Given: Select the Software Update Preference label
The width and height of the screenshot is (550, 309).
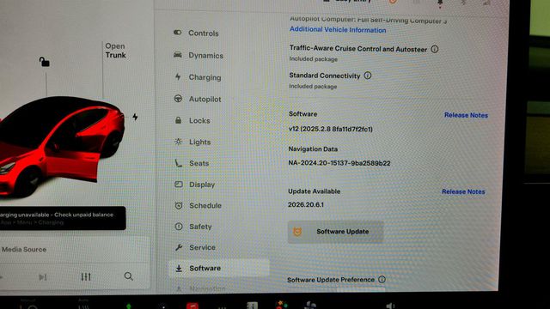Looking at the screenshot, I should pos(331,280).
